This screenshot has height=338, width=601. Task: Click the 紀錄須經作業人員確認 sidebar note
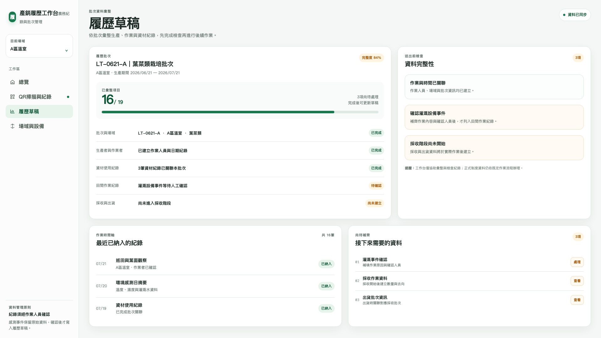(x=29, y=315)
